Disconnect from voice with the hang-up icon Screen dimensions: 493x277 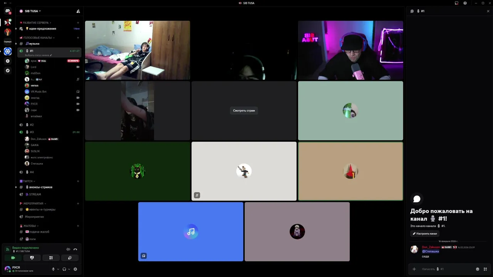point(75,249)
